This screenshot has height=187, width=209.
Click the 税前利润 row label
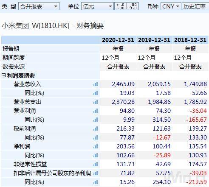(25, 128)
